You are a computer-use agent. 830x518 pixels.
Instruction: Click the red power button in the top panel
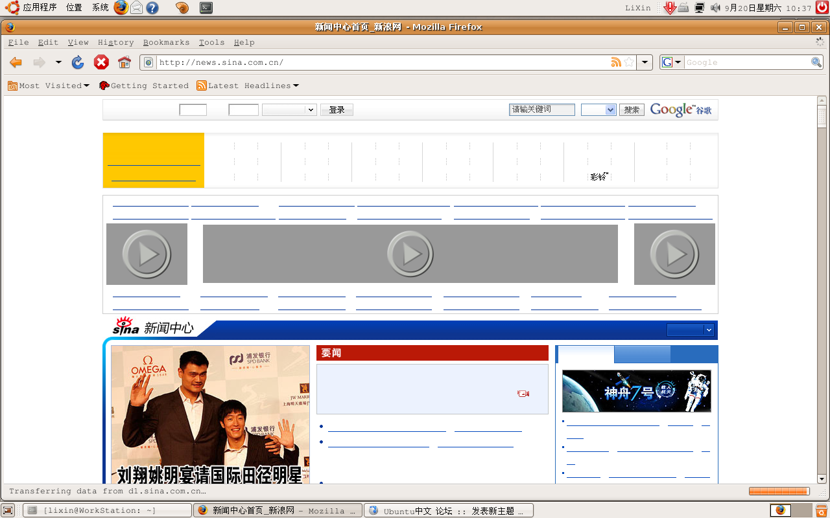[x=822, y=8]
